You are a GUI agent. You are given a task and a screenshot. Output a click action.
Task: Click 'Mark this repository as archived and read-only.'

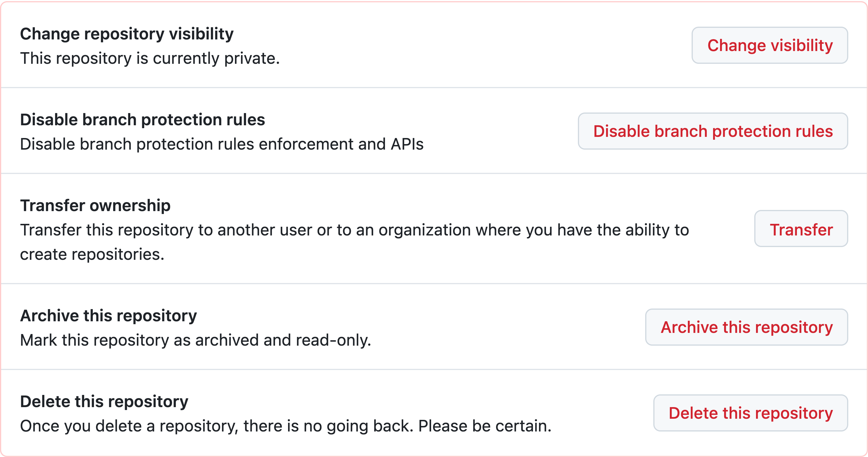196,340
